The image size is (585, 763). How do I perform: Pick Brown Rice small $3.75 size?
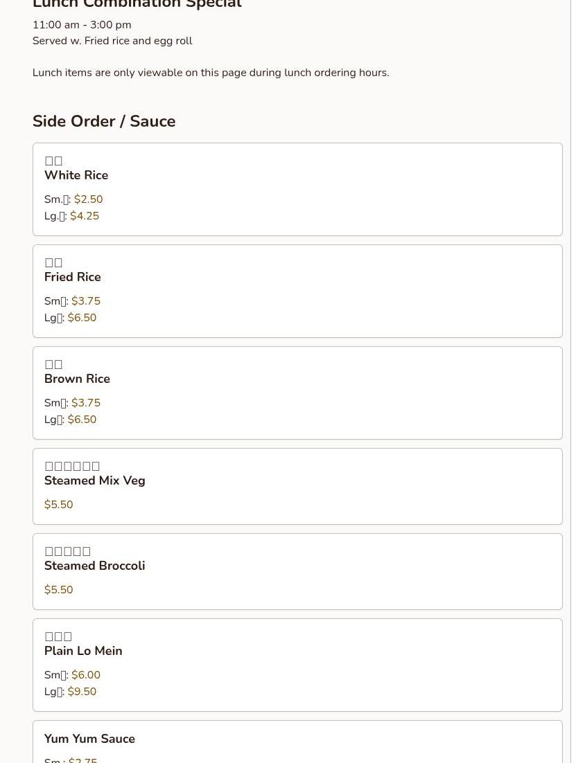[x=85, y=403]
